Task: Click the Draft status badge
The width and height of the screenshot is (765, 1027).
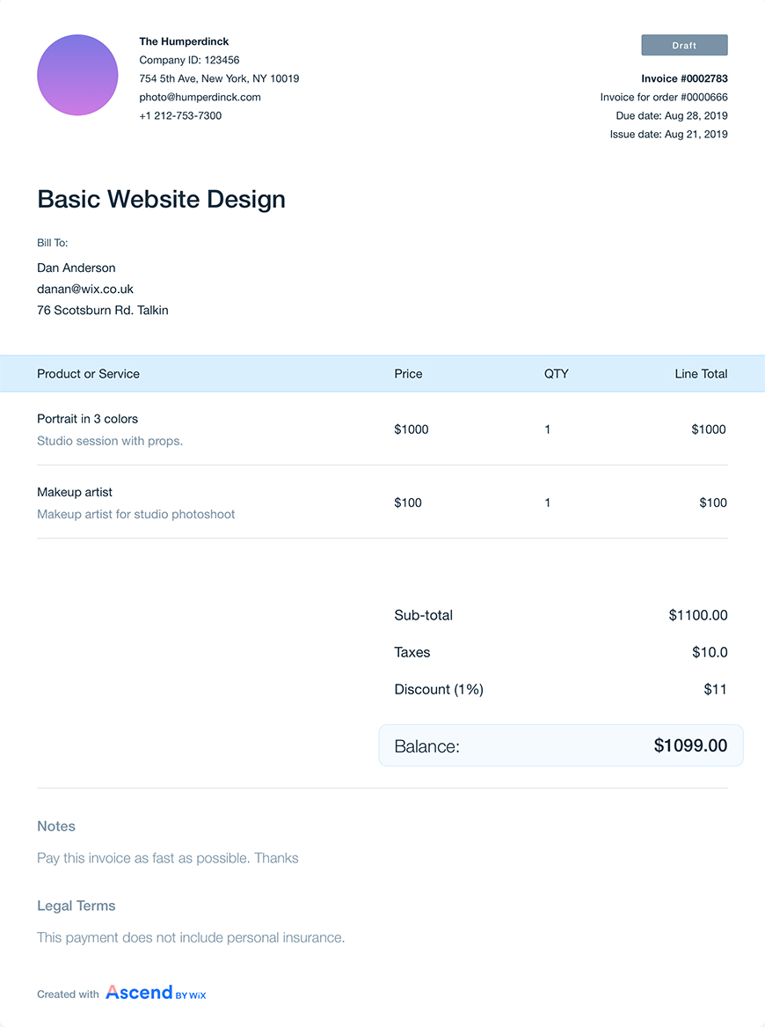Action: [684, 45]
